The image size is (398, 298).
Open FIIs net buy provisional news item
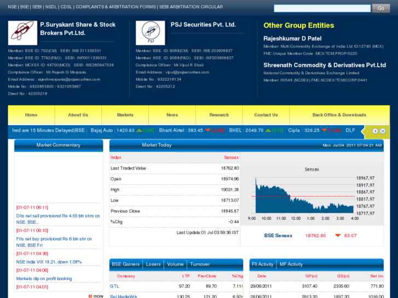54,242
